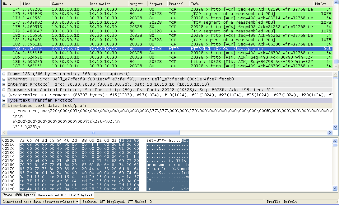Screen dimensions: 339x205
Task: Click packet list scrollbar down arrow
Action: 336,66
